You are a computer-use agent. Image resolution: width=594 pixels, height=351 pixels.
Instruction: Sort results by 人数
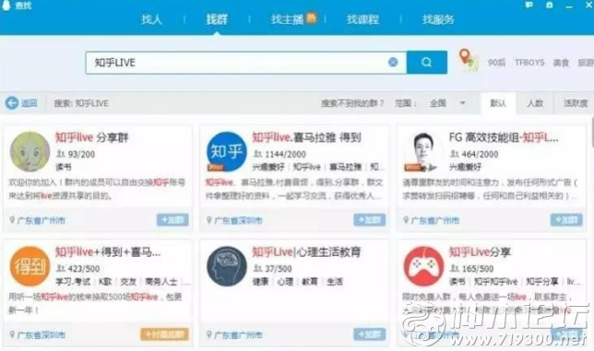(x=535, y=103)
